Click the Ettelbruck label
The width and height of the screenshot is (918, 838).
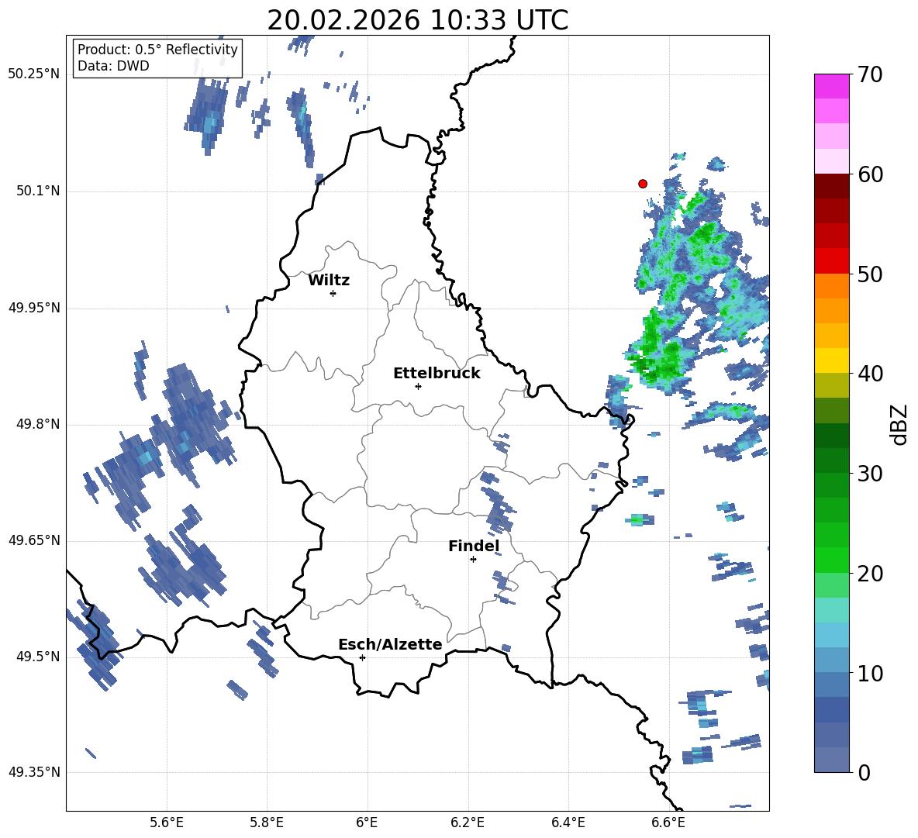(437, 374)
